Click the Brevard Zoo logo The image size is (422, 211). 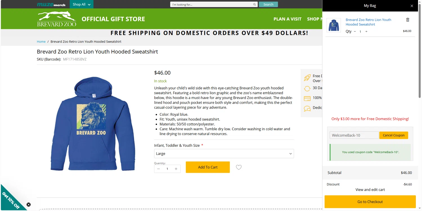(57, 19)
